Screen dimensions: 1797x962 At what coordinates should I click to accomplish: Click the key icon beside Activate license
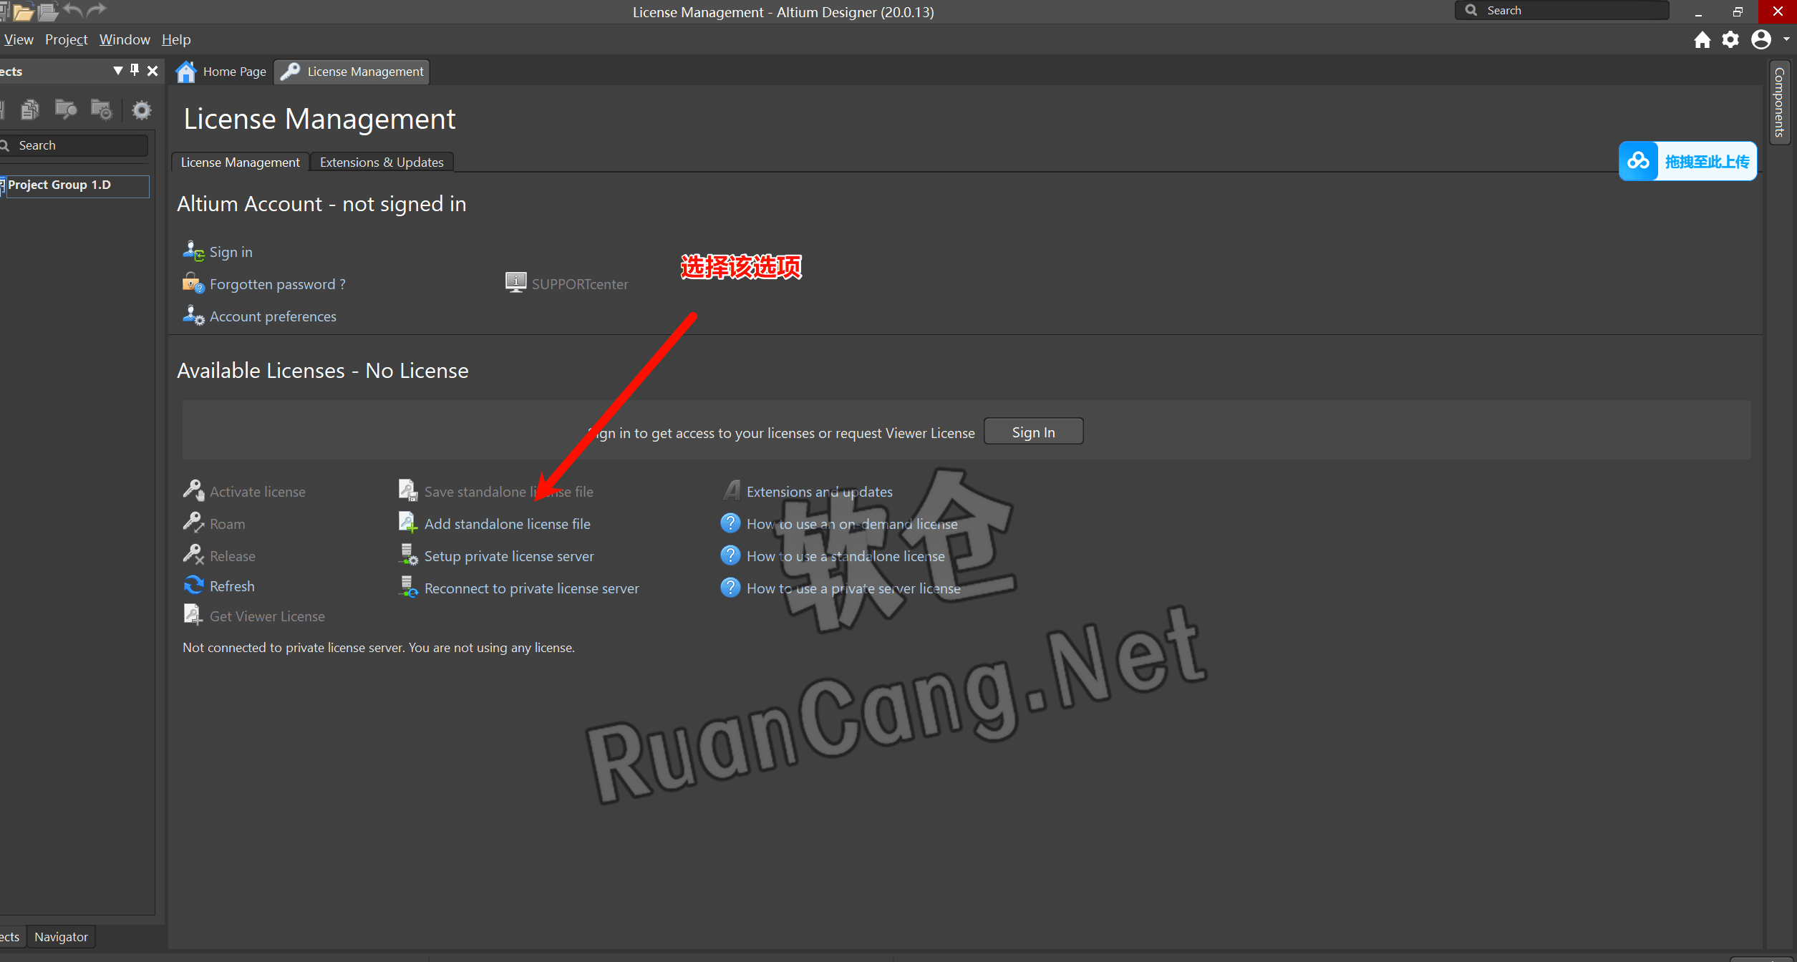pos(193,491)
